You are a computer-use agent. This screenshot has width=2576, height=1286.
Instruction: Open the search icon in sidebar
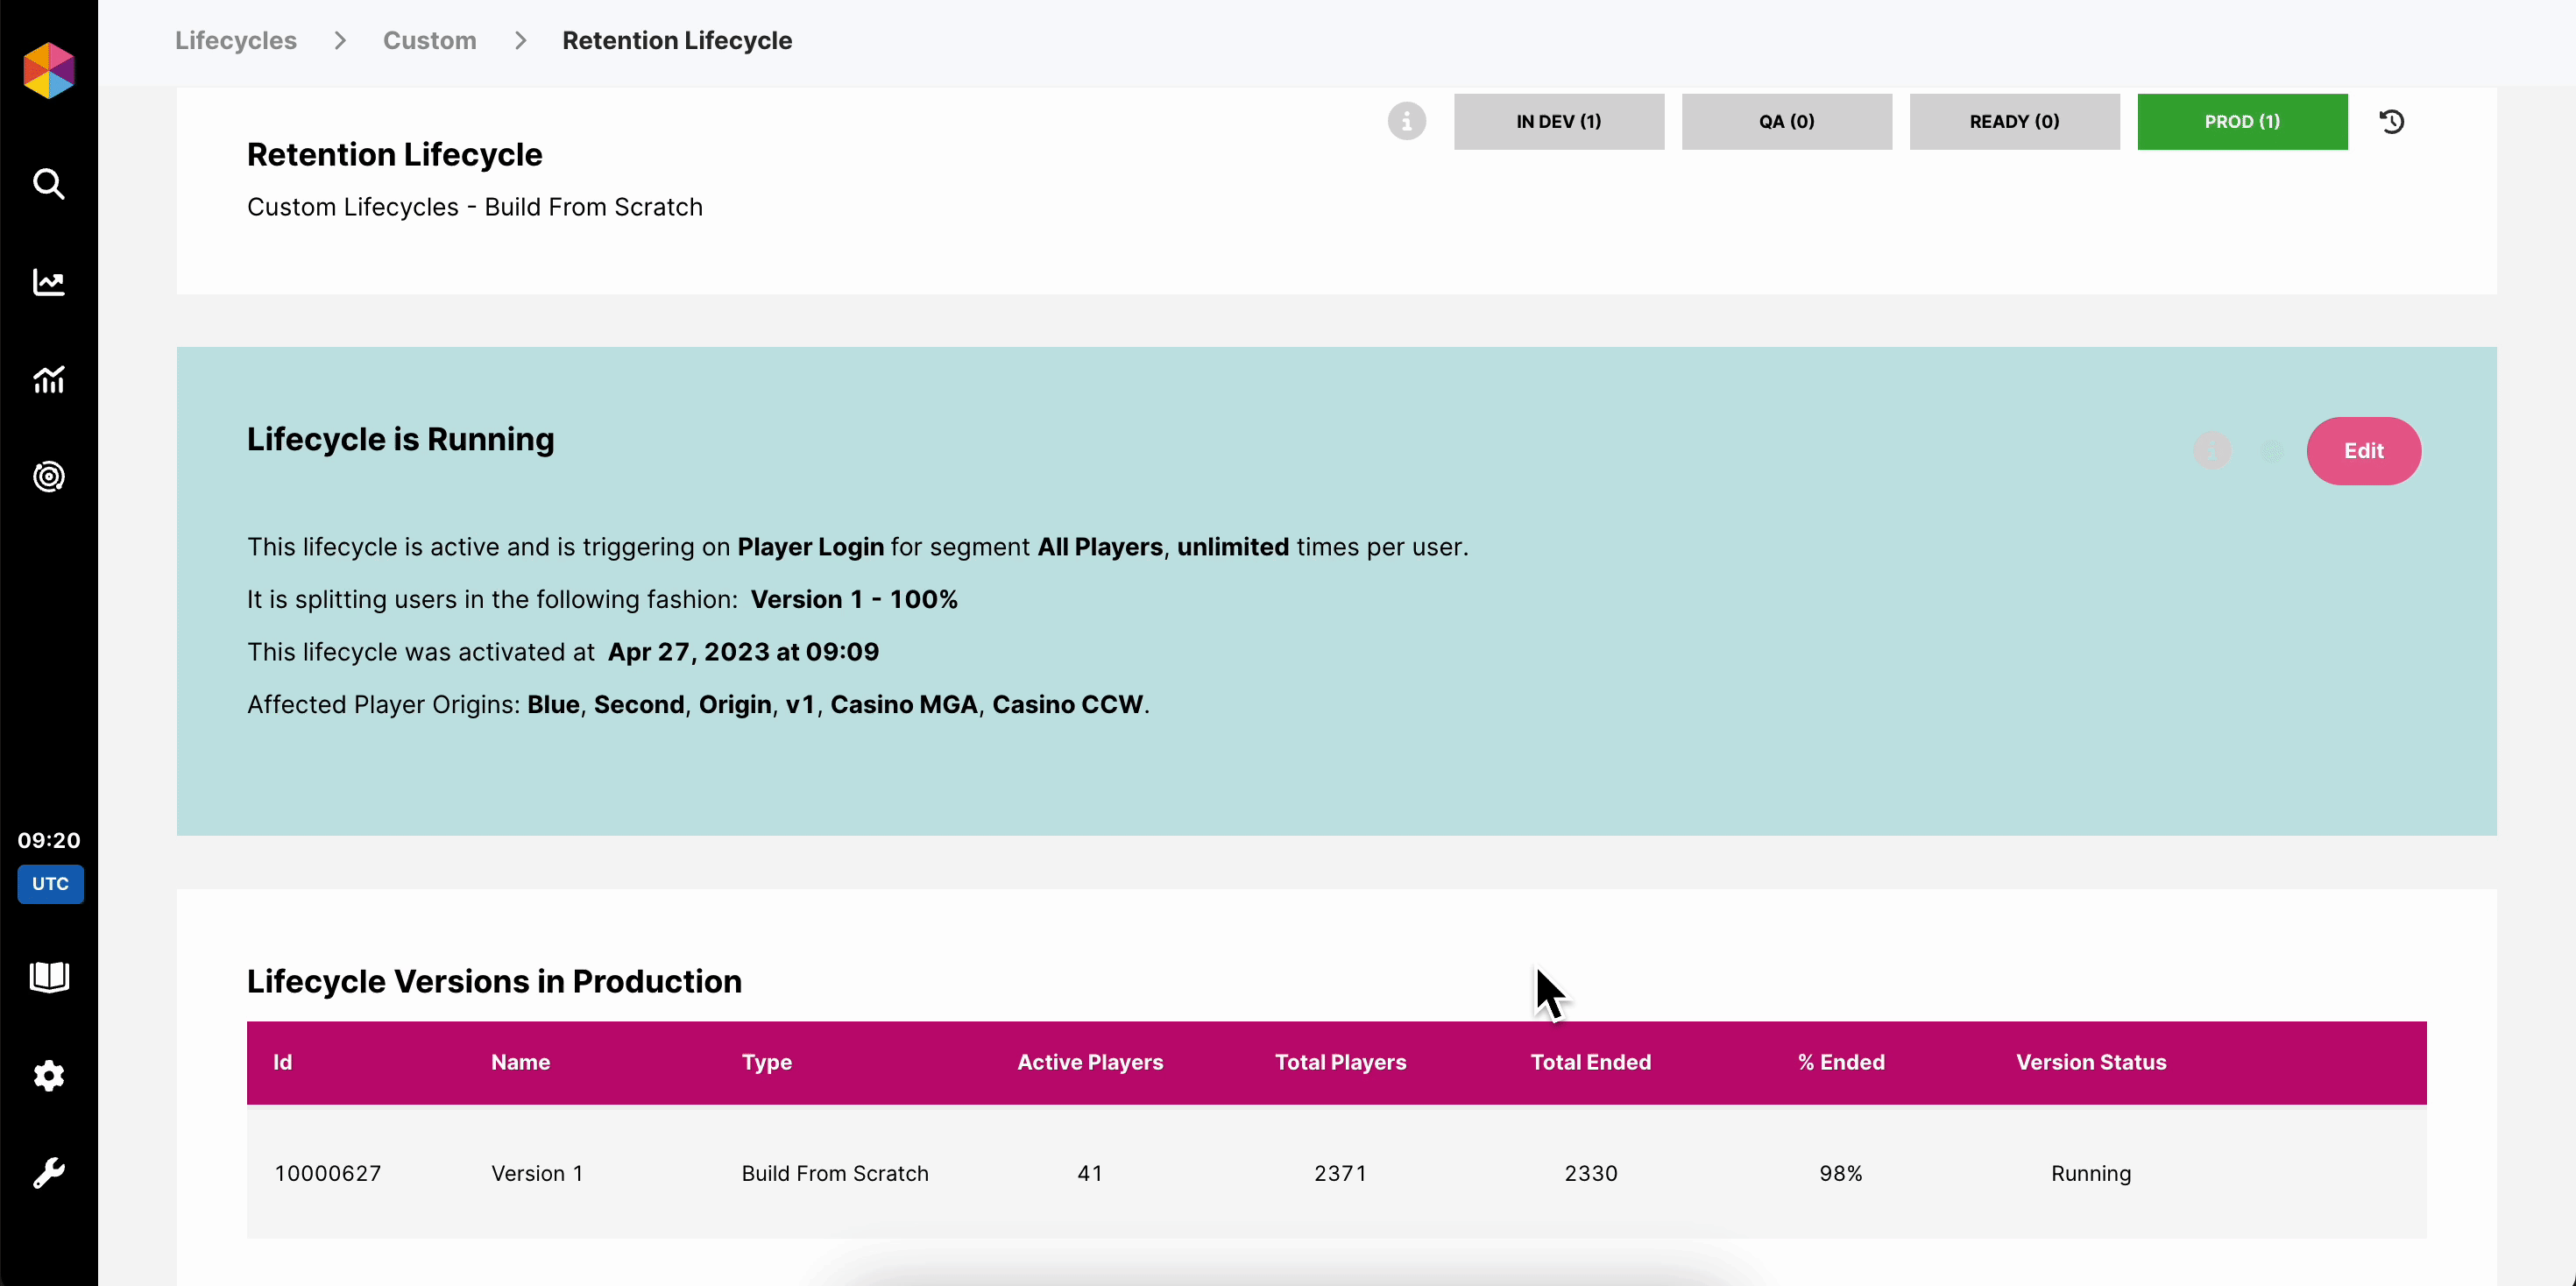[x=48, y=184]
